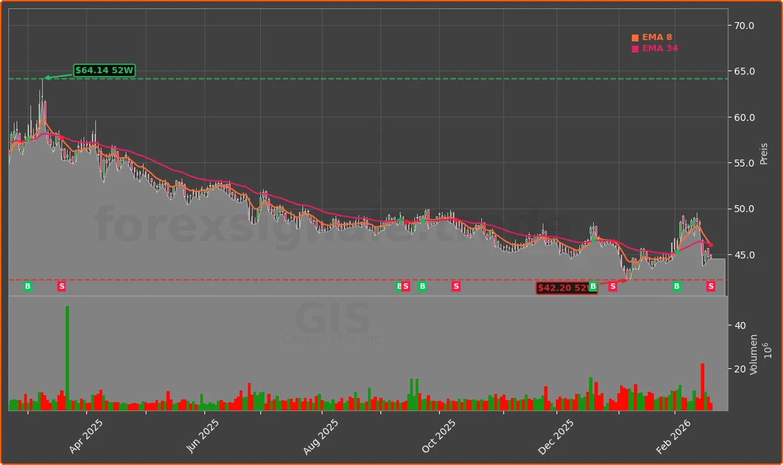Select the Apr 2025 date axis label
783x465 pixels.
point(86,437)
